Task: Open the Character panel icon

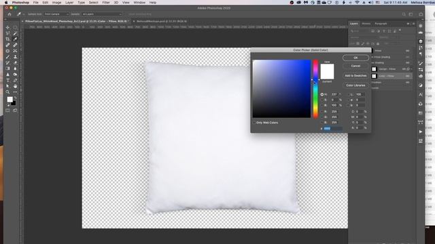Action: [421, 95]
